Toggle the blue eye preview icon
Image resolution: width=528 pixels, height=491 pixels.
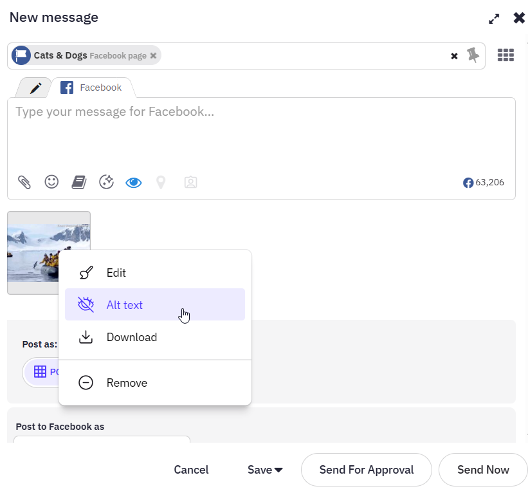click(134, 182)
